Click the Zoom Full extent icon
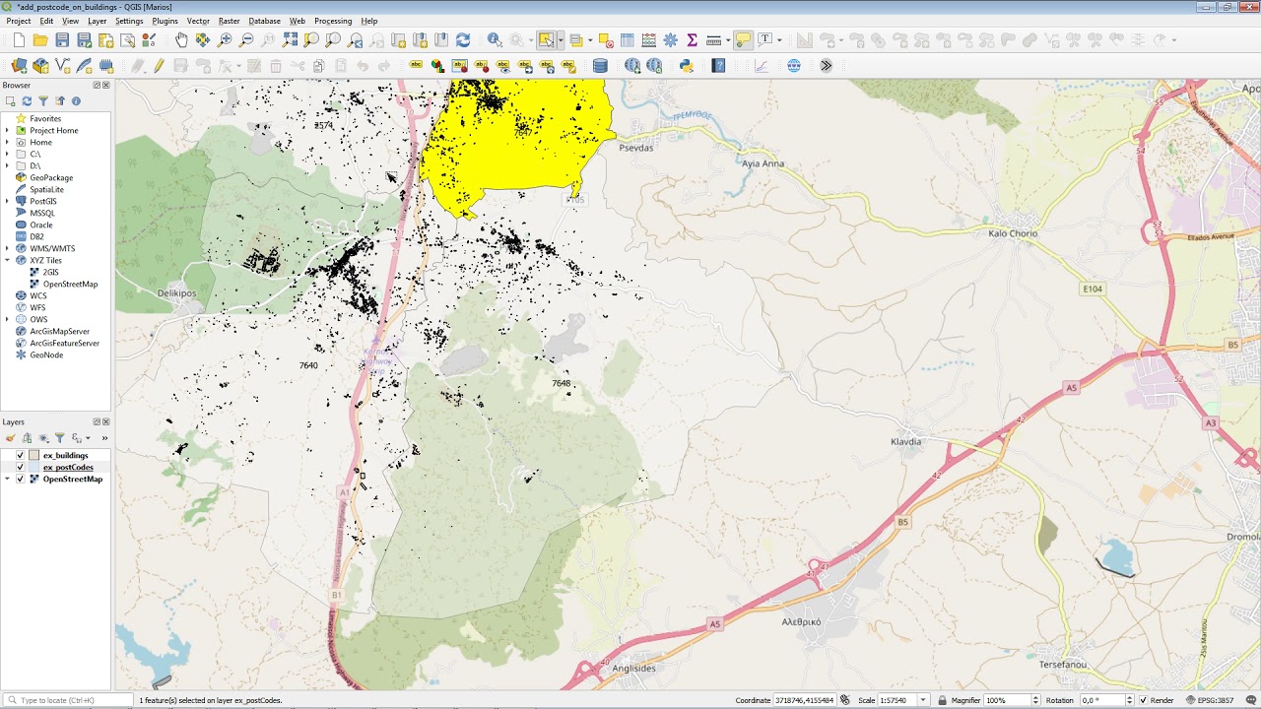 290,40
